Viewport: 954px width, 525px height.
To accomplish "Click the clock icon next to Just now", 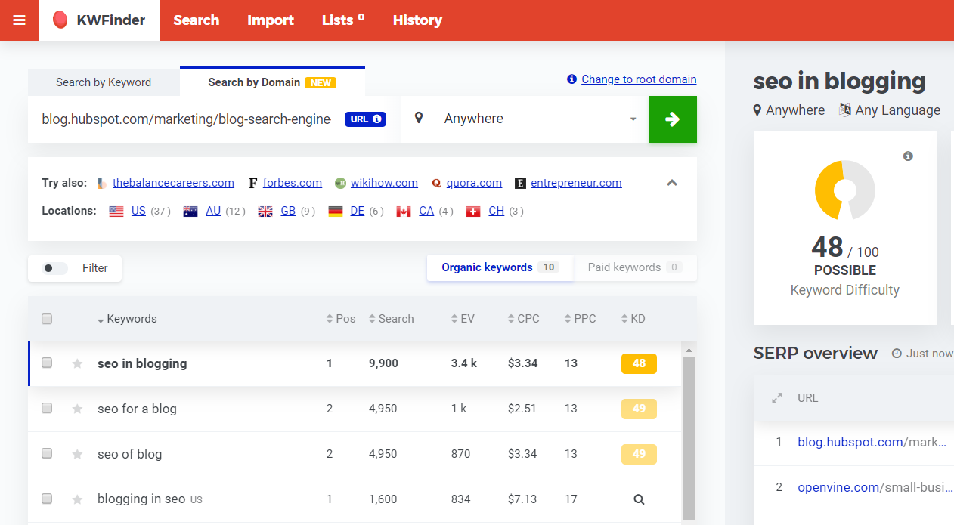I will coord(897,354).
